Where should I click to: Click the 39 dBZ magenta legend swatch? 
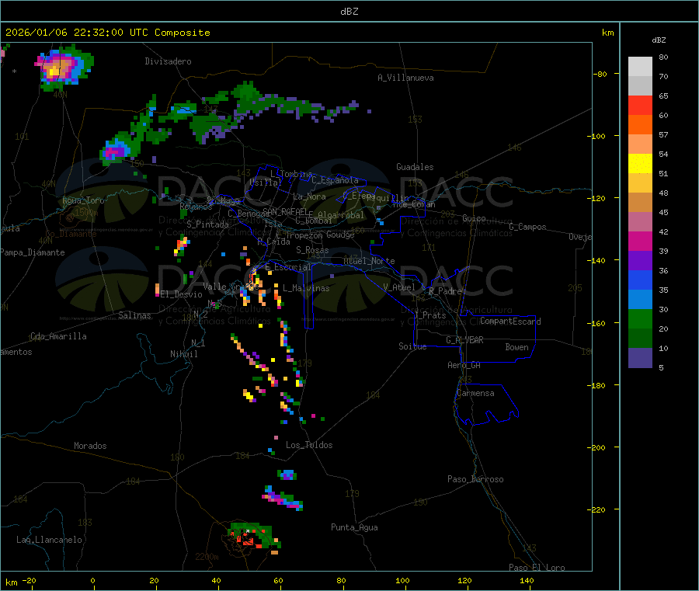click(640, 241)
